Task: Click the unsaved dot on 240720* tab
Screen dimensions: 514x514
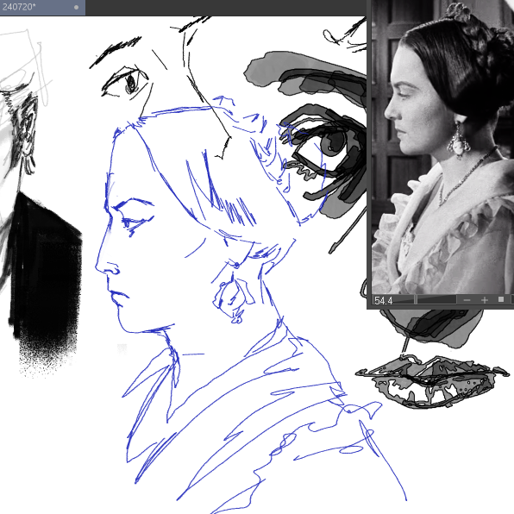Action: tap(76, 7)
